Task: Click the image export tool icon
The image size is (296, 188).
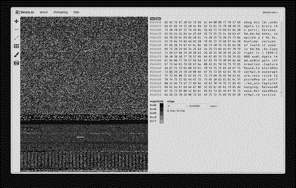Action: click(x=16, y=63)
